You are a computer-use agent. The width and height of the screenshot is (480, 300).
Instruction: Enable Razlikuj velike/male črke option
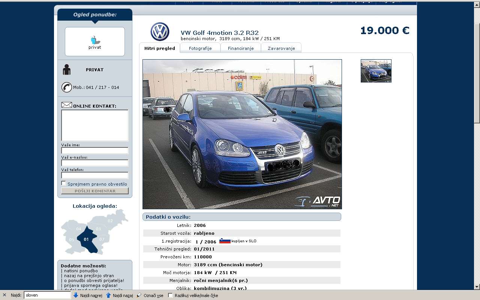click(170, 295)
